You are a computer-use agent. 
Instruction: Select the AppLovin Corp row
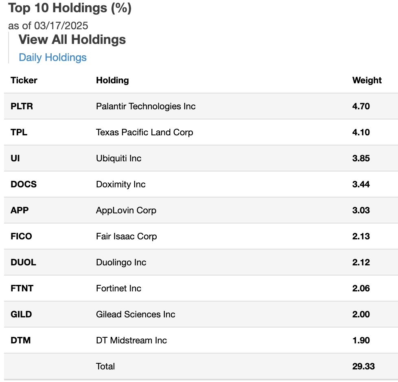(x=126, y=210)
